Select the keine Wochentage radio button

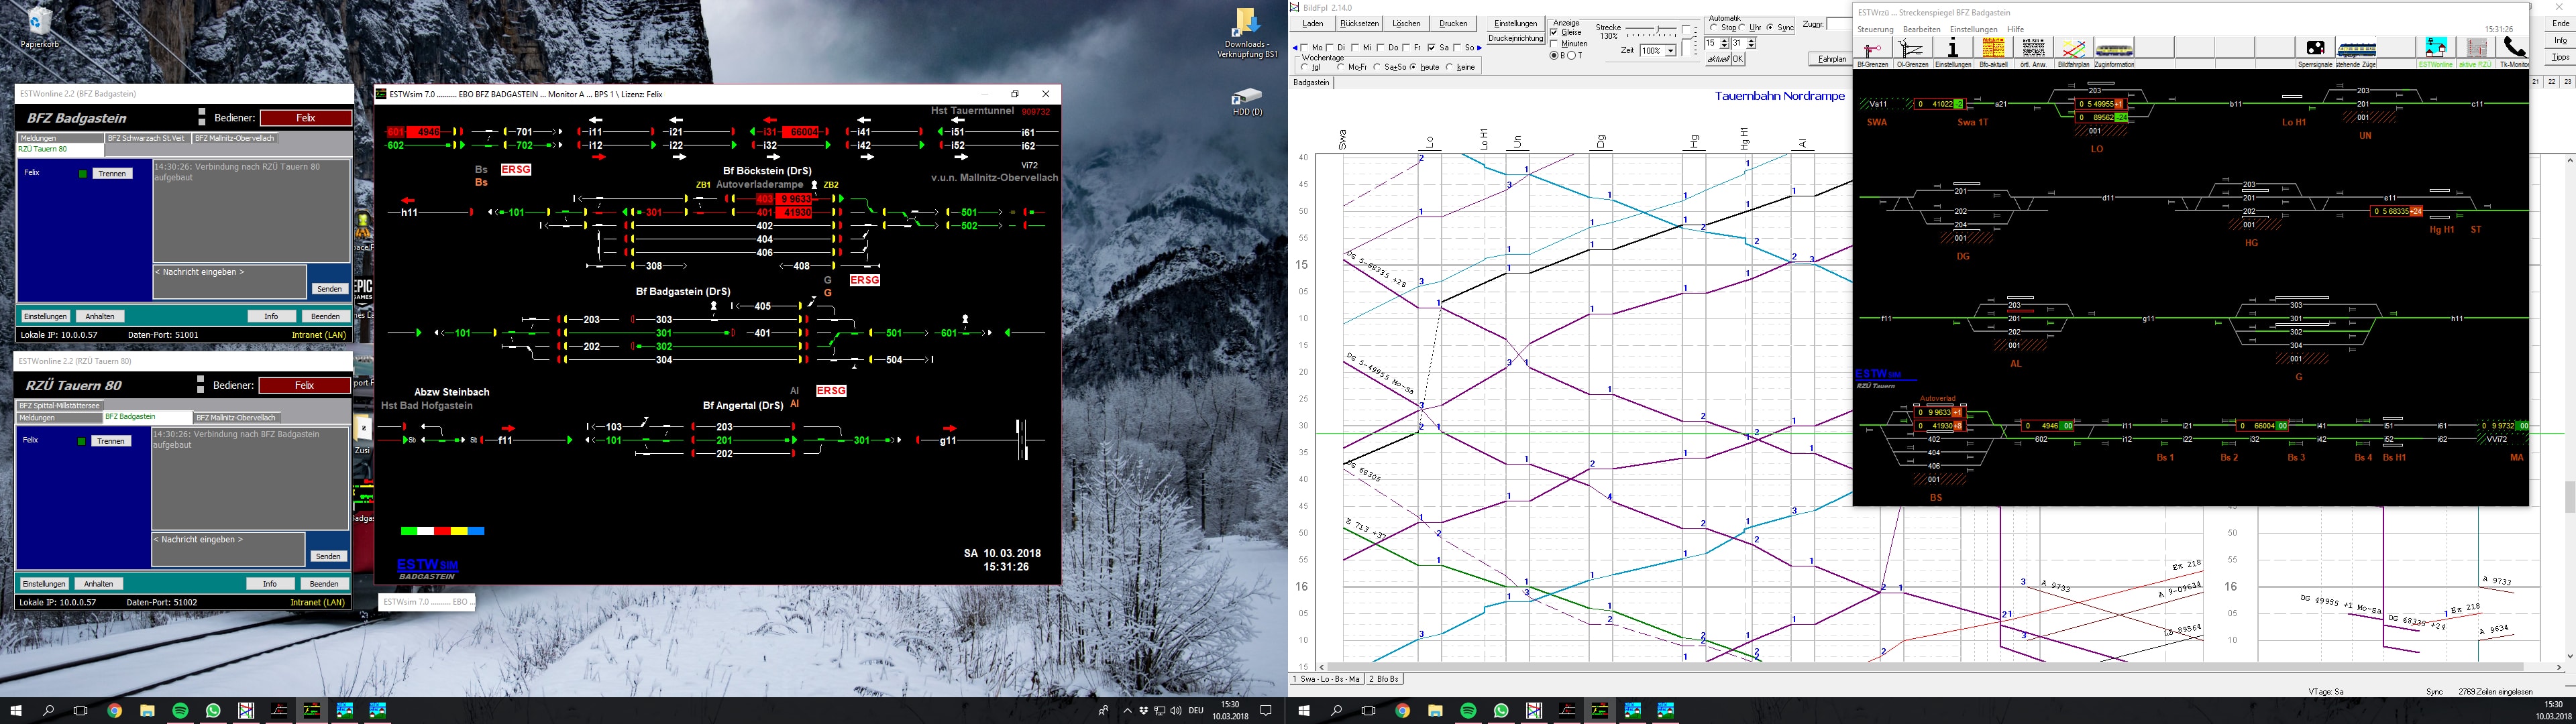coord(1450,67)
